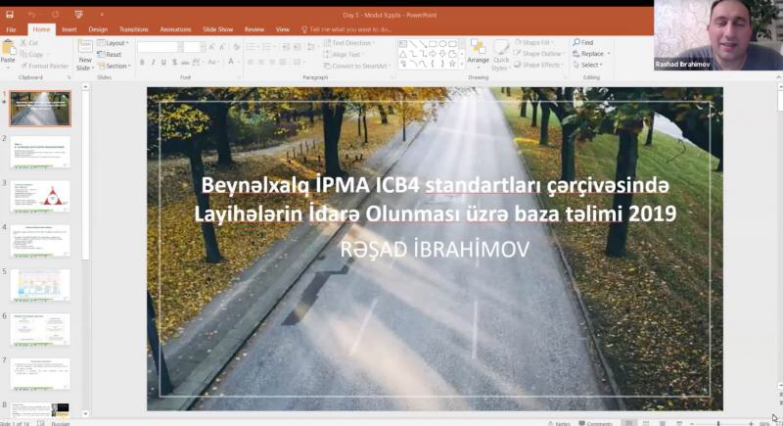Click the Find icon in the Editing group
Image resolution: width=783 pixels, height=426 pixels.
(585, 43)
